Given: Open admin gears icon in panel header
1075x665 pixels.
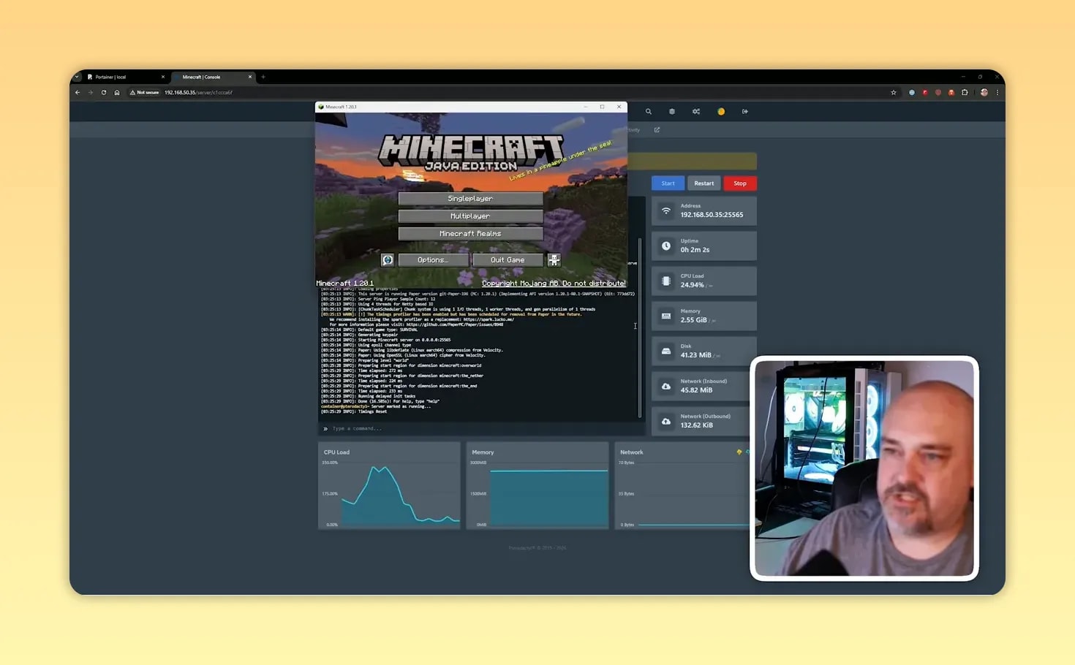Looking at the screenshot, I should tap(696, 112).
